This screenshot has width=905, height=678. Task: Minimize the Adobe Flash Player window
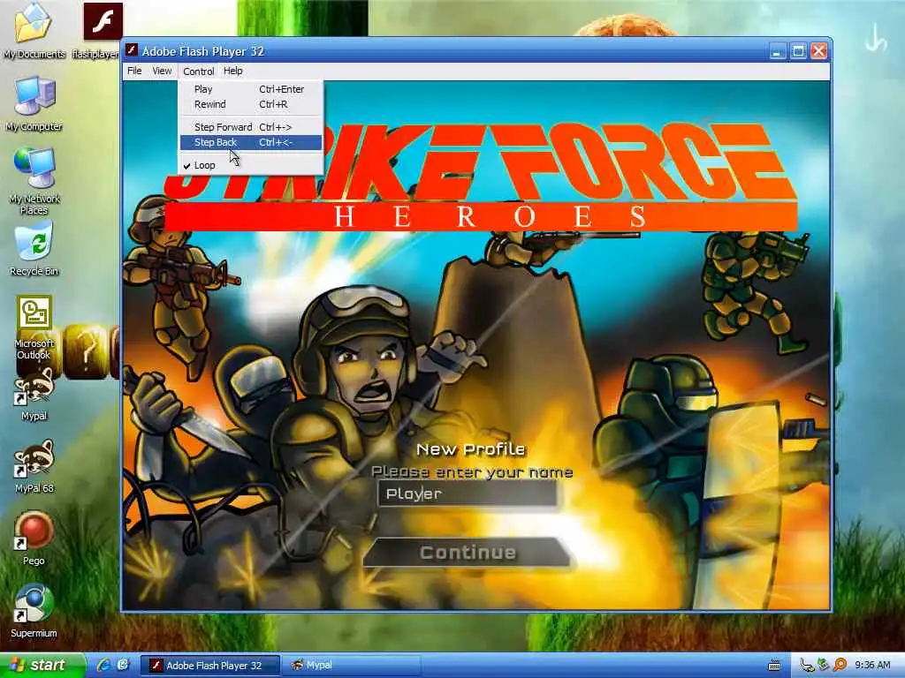[778, 51]
